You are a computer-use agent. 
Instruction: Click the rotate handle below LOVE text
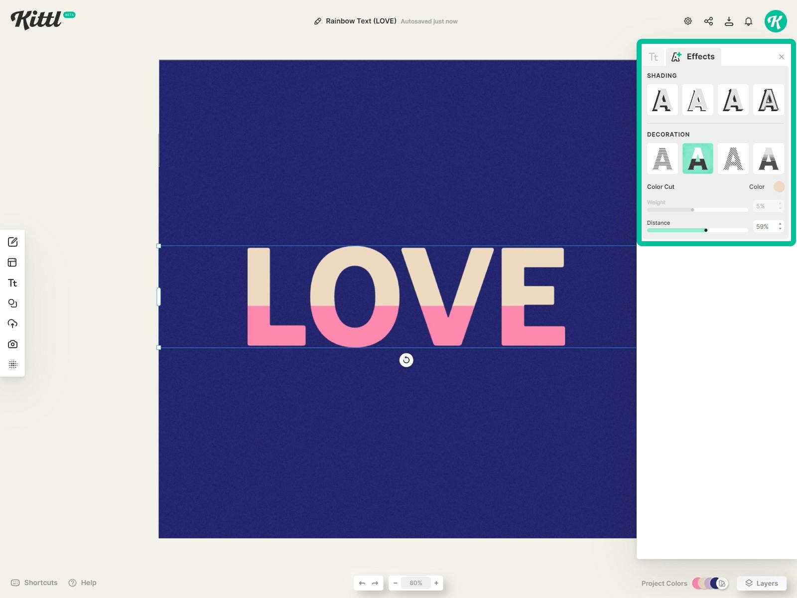[406, 360]
